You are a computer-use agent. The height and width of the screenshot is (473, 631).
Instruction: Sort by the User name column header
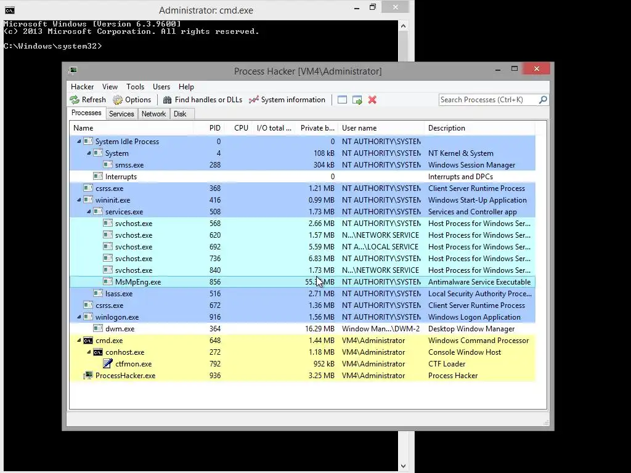(x=381, y=128)
